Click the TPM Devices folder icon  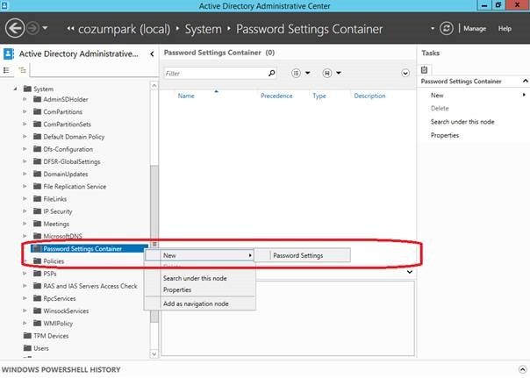[27, 335]
